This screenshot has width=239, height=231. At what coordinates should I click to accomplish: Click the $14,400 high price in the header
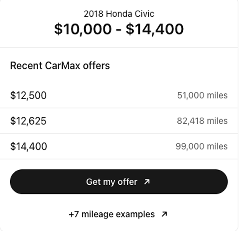point(155,29)
